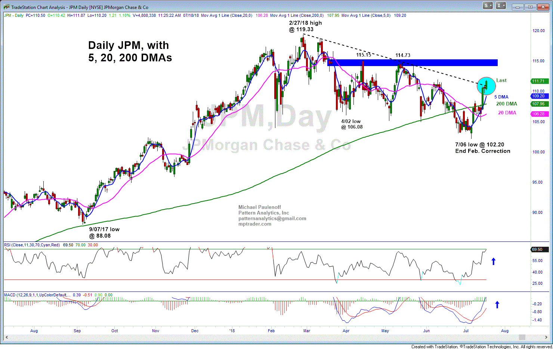Select the '20 DMA' magenta label
Image resolution: width=553 pixels, height=349 pixels.
pos(507,113)
